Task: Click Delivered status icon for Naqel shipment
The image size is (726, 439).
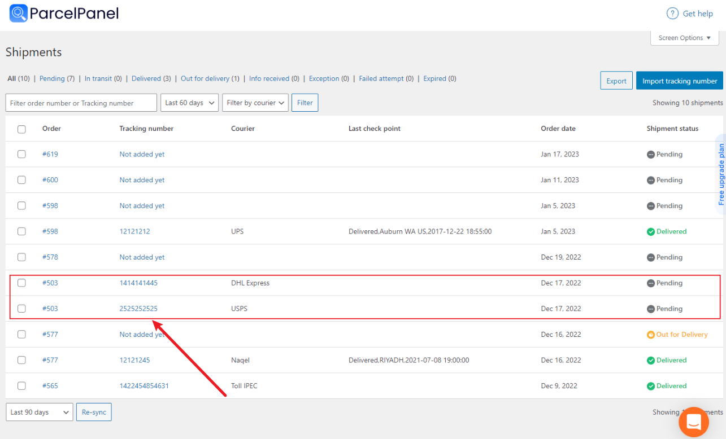Action: pyautogui.click(x=651, y=360)
